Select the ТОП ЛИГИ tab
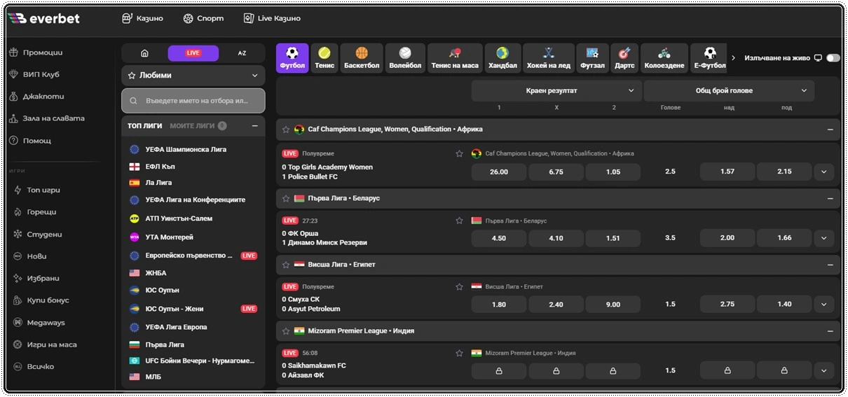848x397 pixels. click(145, 126)
